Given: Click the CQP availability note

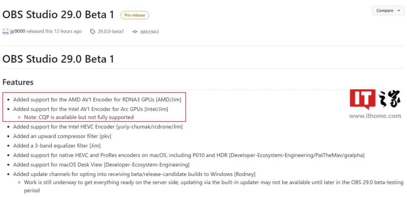Looking at the screenshot, I should pyautogui.click(x=79, y=117).
